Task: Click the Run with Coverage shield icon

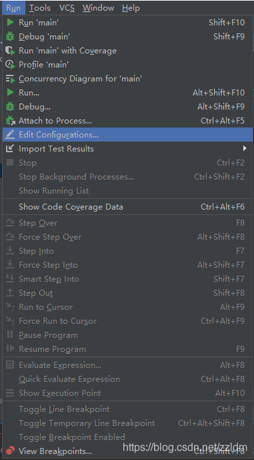Action: [x=10, y=51]
